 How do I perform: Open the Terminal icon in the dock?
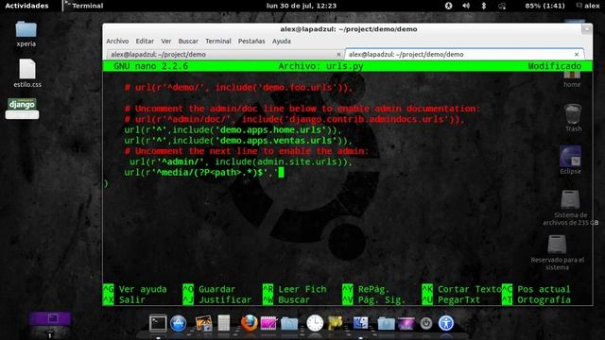[x=158, y=323]
